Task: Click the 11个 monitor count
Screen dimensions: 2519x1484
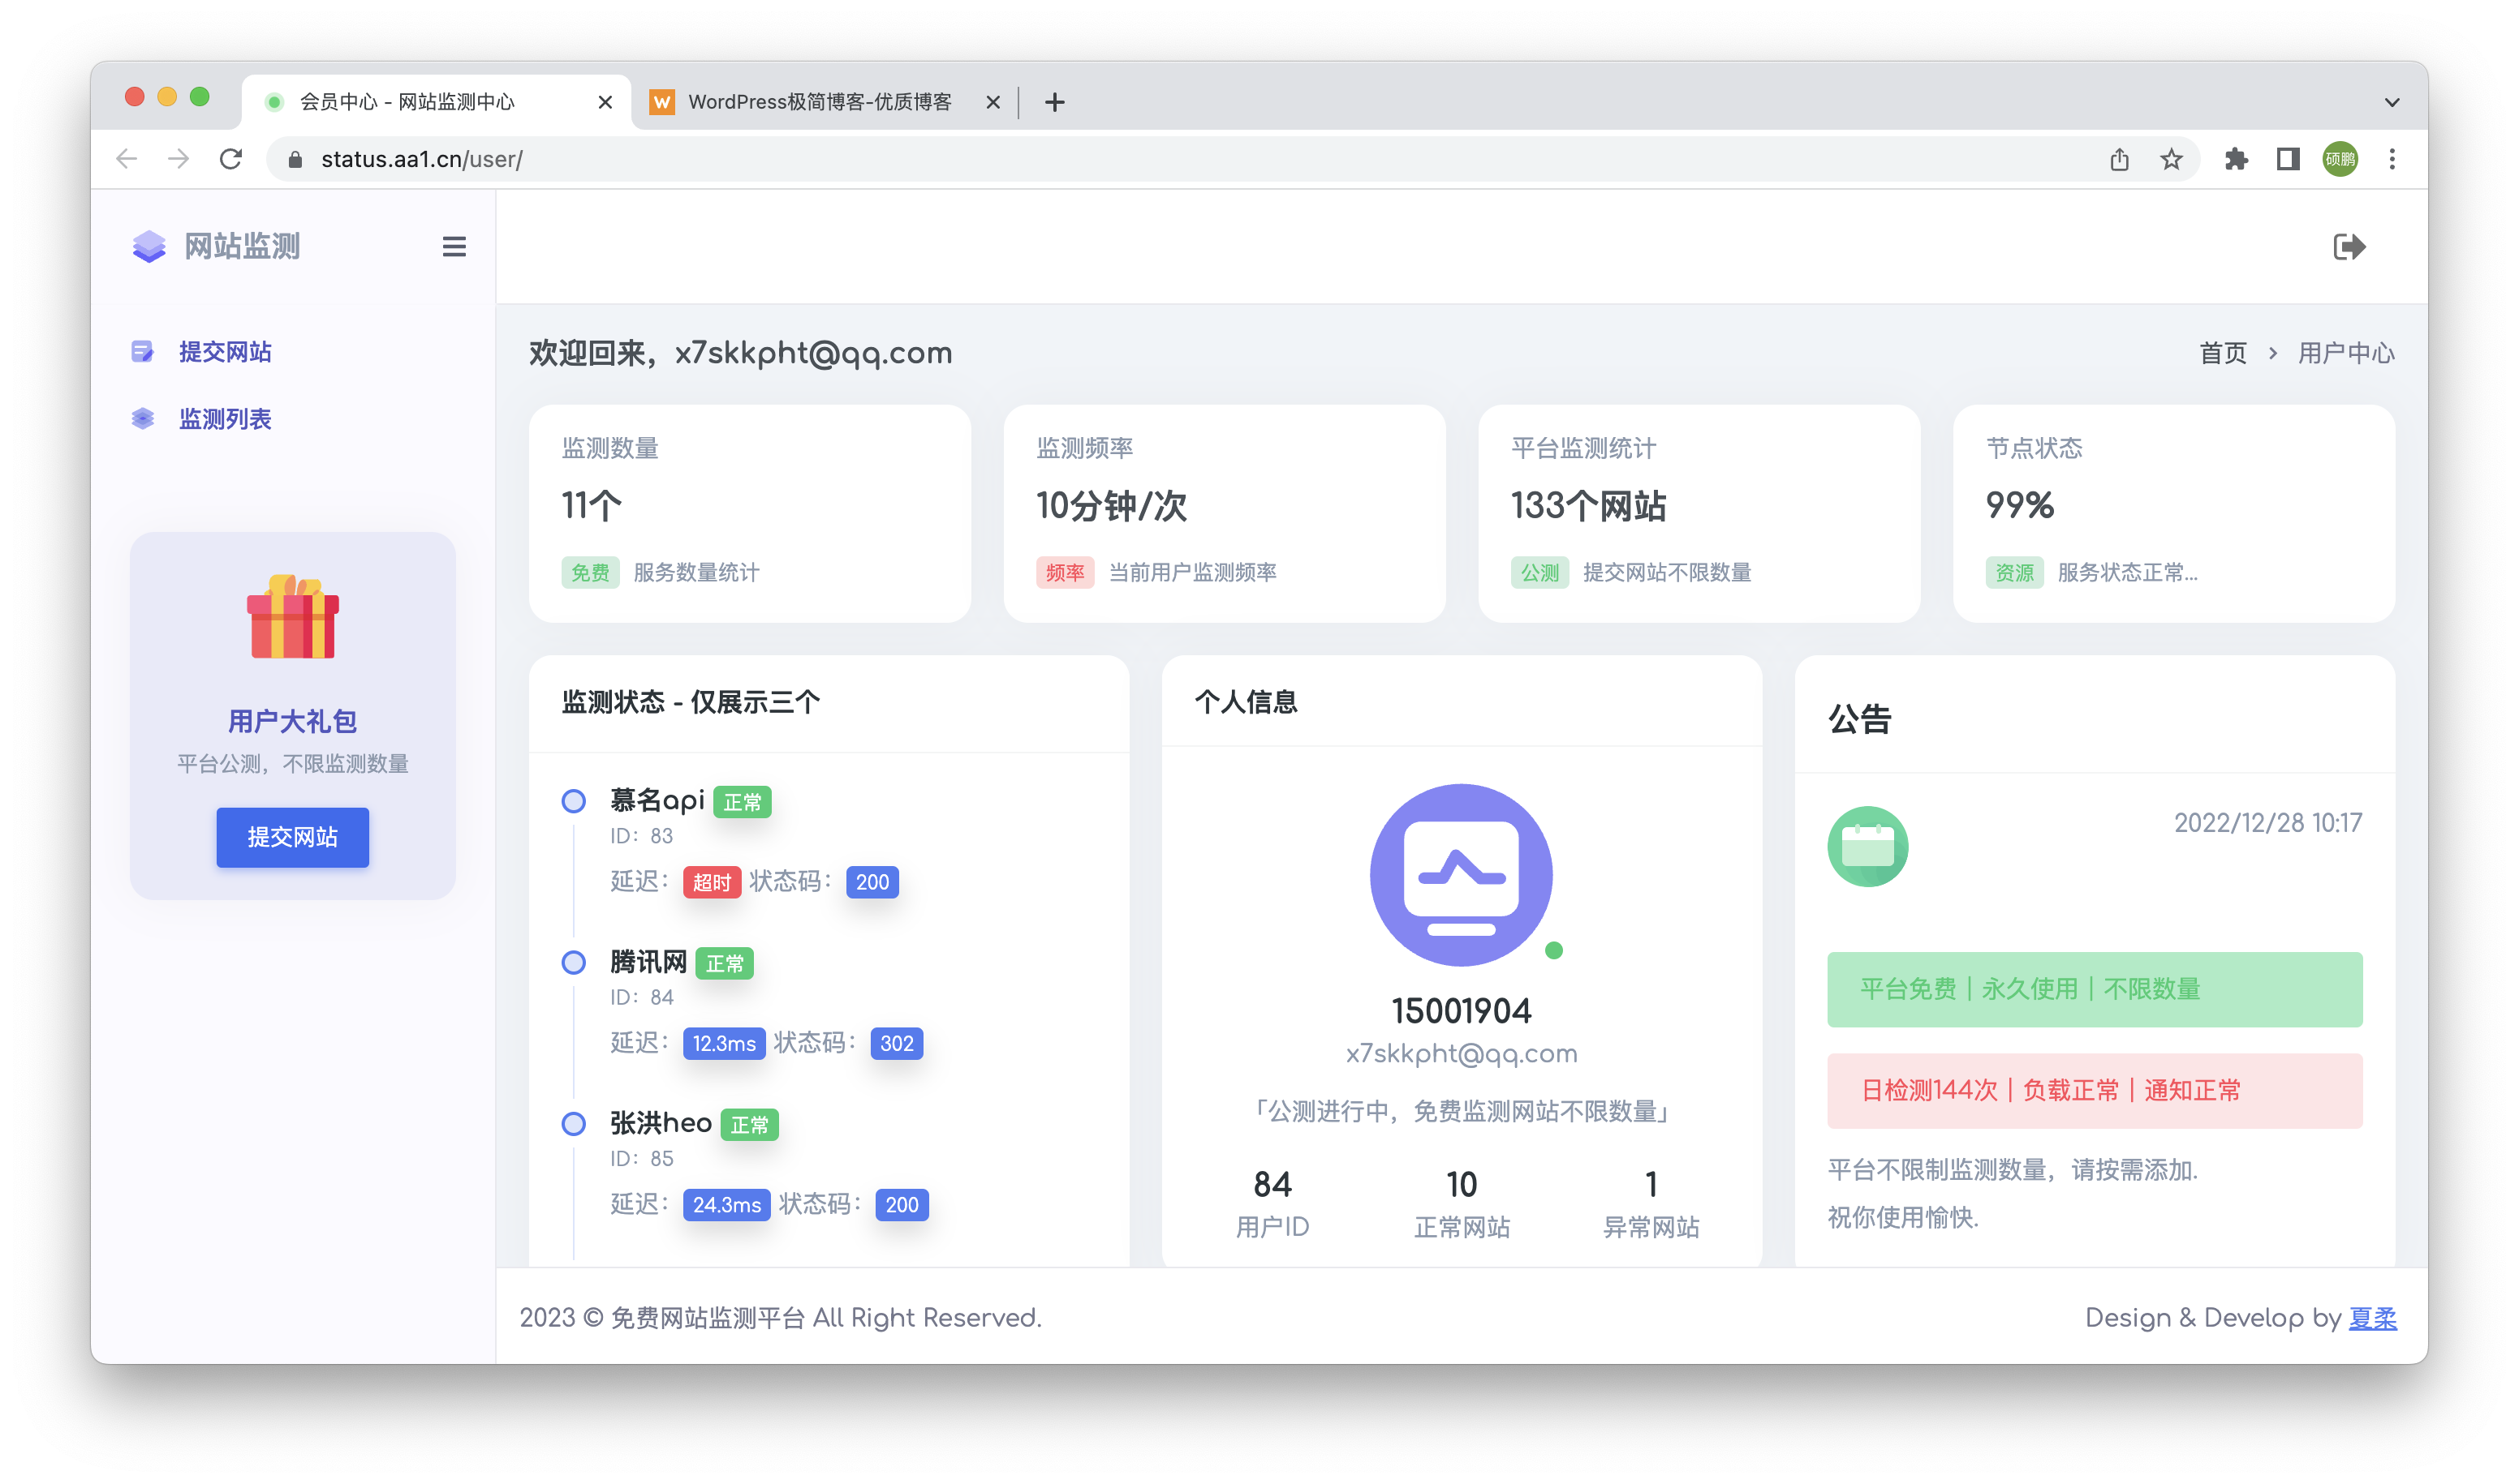Action: [x=591, y=505]
